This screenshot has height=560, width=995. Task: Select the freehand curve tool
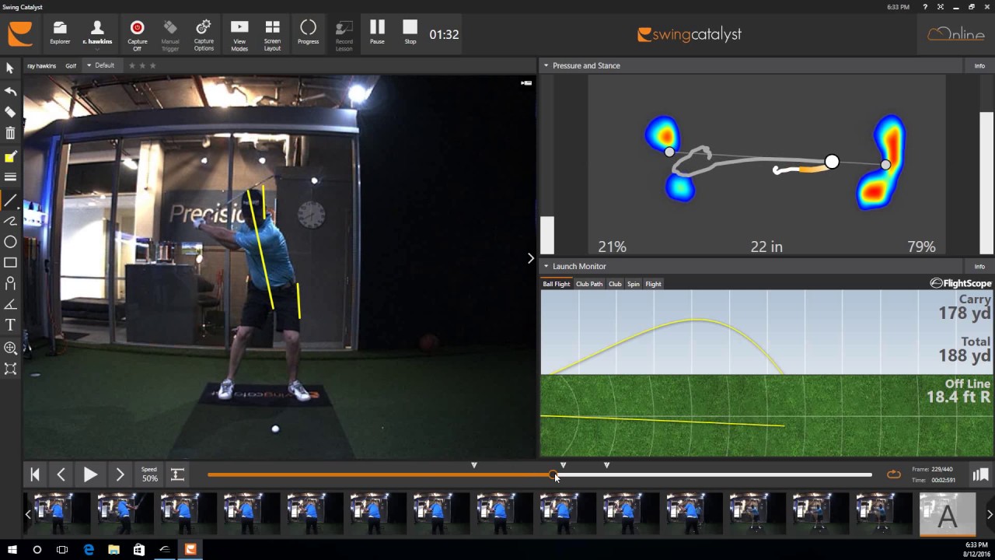pos(10,222)
